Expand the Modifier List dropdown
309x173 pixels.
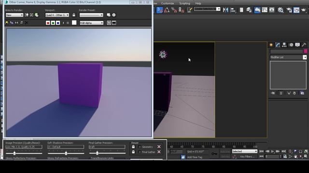pos(305,57)
